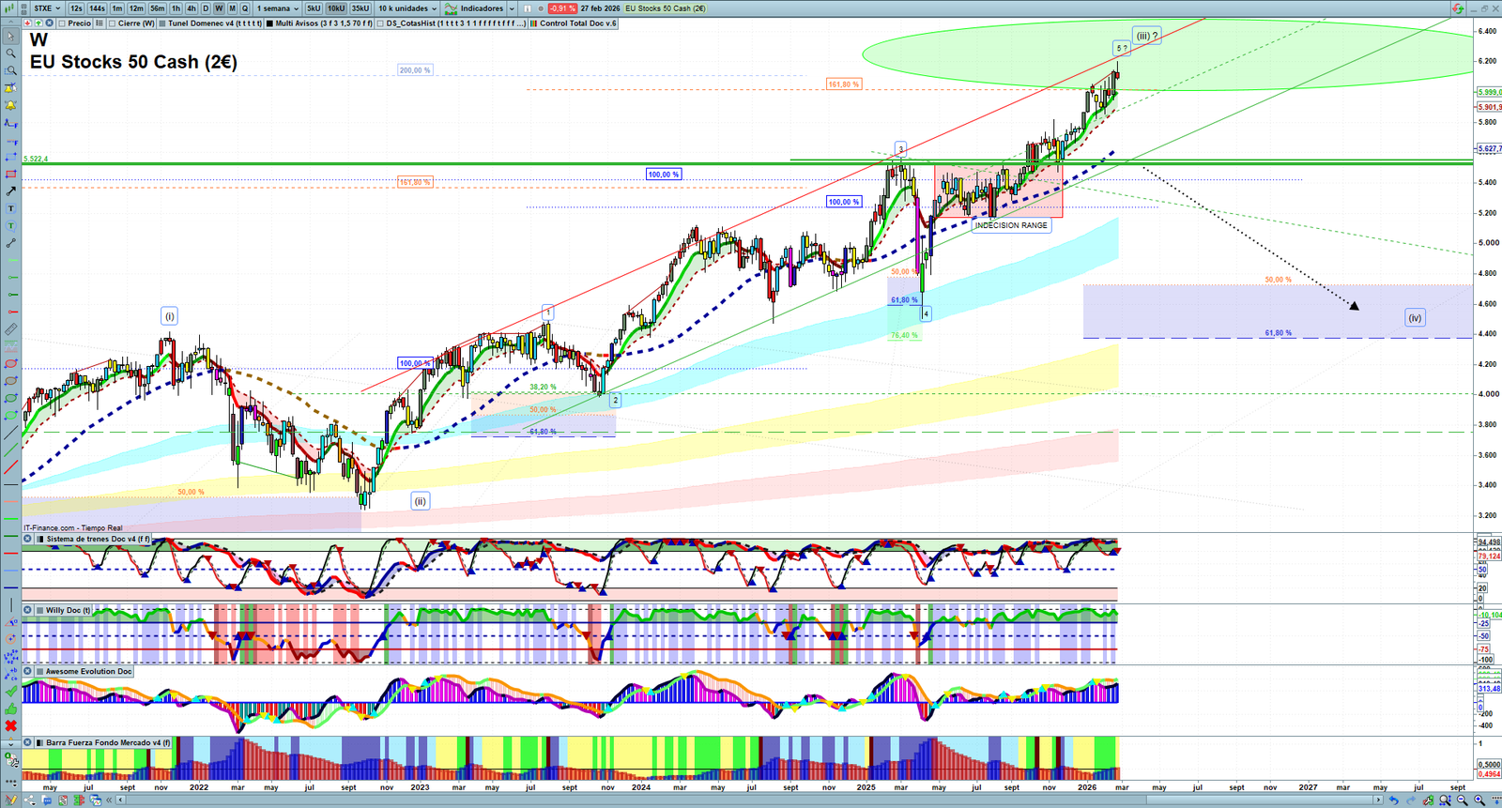
Task: Zoom out the chart horizontally
Action: 1462,800
